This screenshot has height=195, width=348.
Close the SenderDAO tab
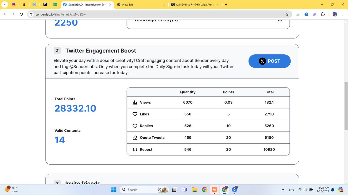point(110,5)
